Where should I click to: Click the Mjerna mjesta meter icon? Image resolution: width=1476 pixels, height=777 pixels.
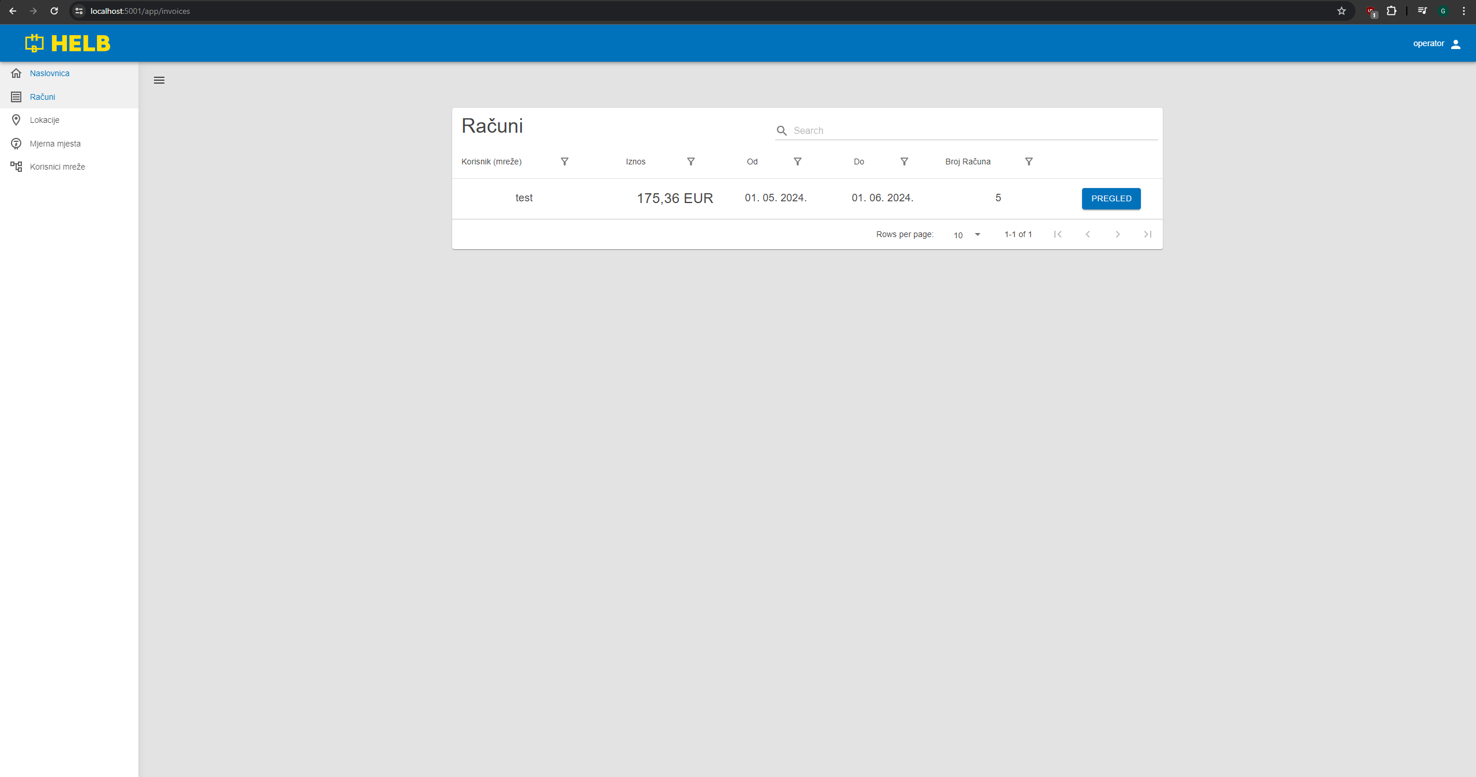coord(16,144)
